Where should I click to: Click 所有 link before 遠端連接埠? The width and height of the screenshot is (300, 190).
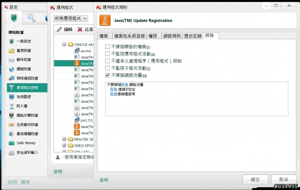(x=113, y=94)
